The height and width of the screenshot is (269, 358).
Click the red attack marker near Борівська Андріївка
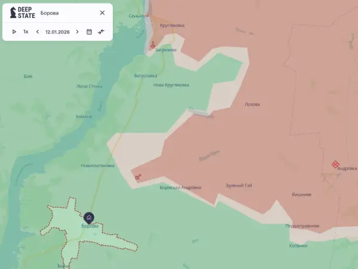click(138, 177)
